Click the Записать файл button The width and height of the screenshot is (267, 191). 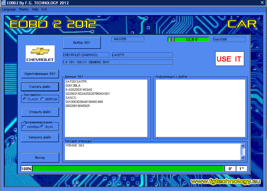coord(40,137)
